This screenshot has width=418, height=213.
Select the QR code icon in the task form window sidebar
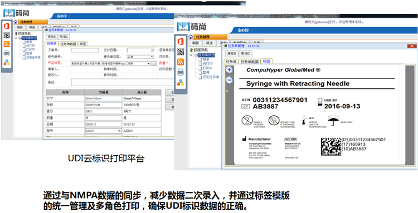(x=6, y=35)
